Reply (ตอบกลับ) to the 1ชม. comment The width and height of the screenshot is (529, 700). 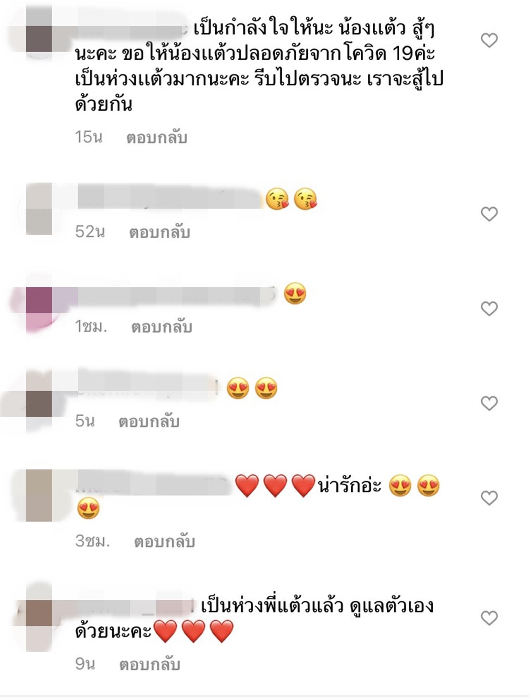coord(162,327)
